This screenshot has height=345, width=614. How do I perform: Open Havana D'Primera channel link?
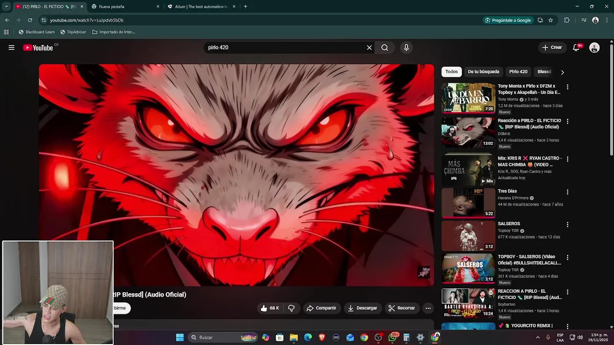click(x=513, y=198)
